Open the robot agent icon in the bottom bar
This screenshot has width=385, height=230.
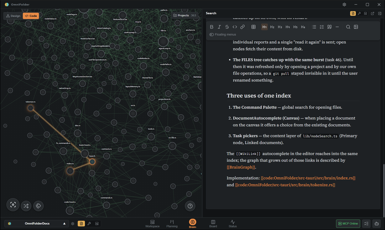[x=377, y=223]
